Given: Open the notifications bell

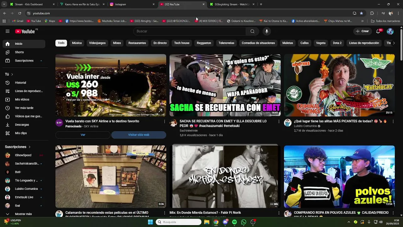Looking at the screenshot, I should 378,31.
